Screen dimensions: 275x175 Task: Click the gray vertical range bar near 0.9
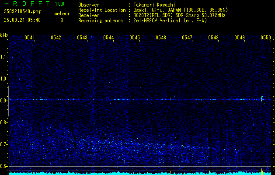tap(8, 101)
